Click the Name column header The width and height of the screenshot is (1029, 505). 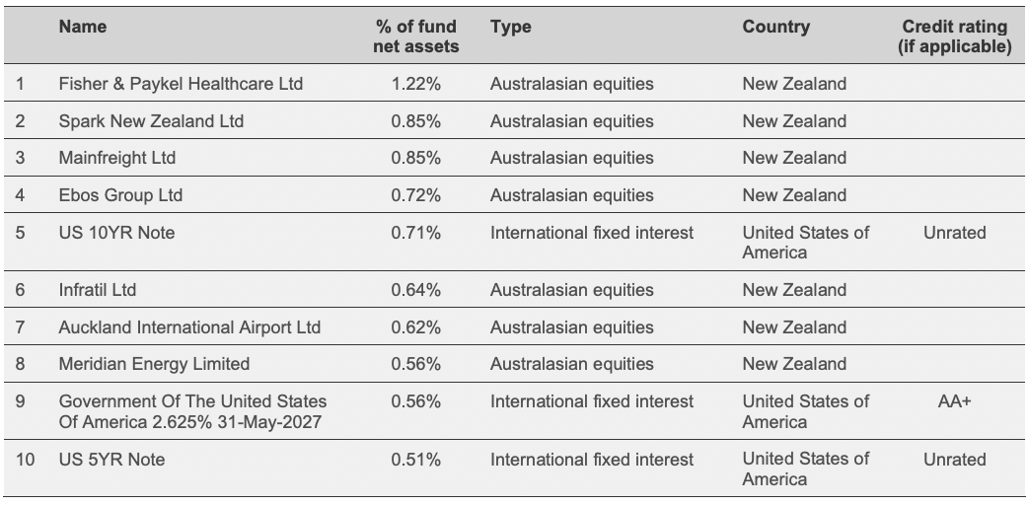coord(83,28)
